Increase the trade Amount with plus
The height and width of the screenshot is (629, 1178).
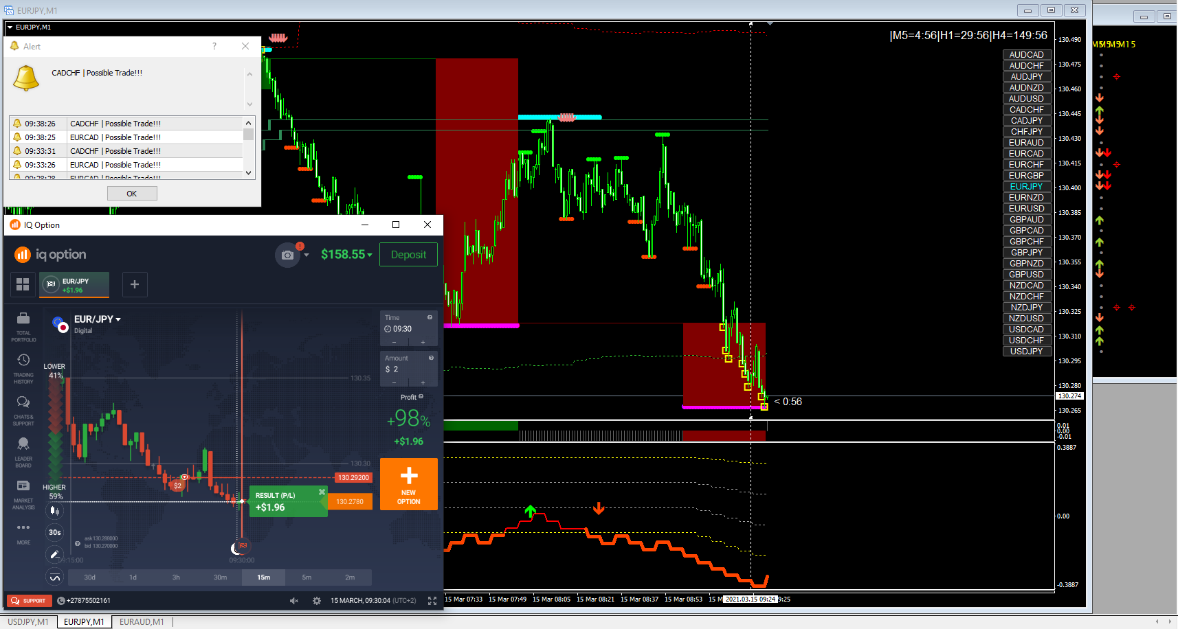(x=423, y=382)
